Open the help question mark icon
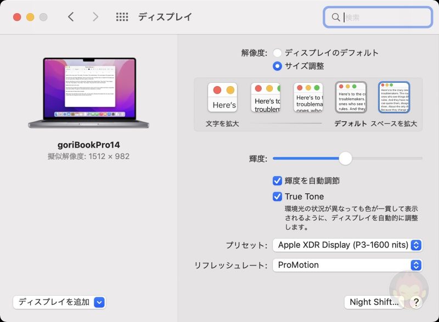439x322 pixels. click(416, 302)
